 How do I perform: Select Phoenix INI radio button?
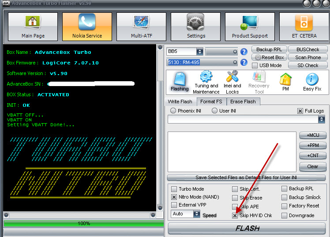coord(173,111)
